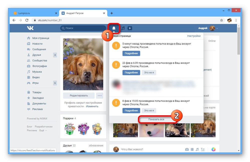The image size is (250, 162).
Task: Reload the page with refresh icon
Action: pyautogui.click(x=27, y=20)
